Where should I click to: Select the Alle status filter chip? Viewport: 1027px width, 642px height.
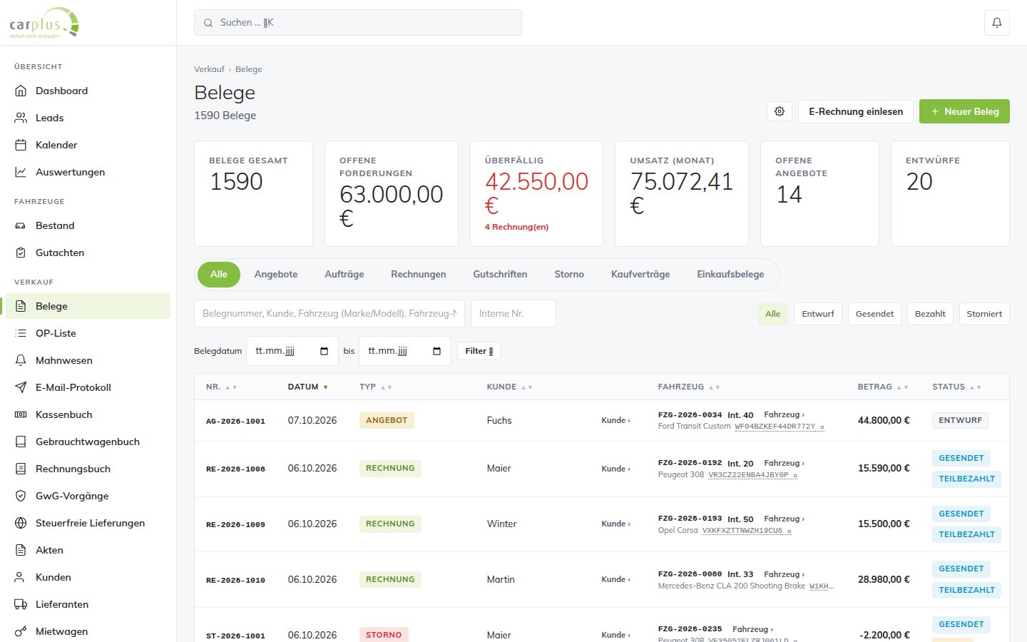tap(772, 314)
